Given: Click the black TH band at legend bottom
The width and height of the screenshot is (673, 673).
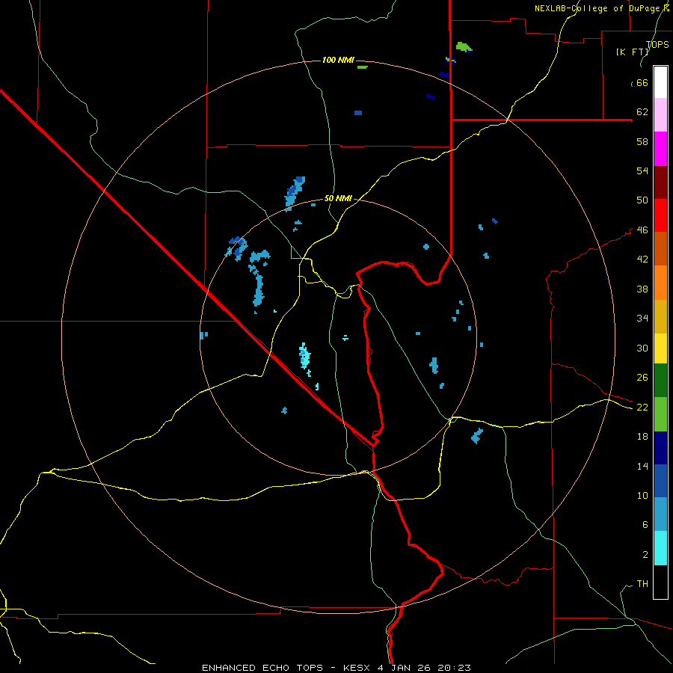Looking at the screenshot, I should 660,582.
